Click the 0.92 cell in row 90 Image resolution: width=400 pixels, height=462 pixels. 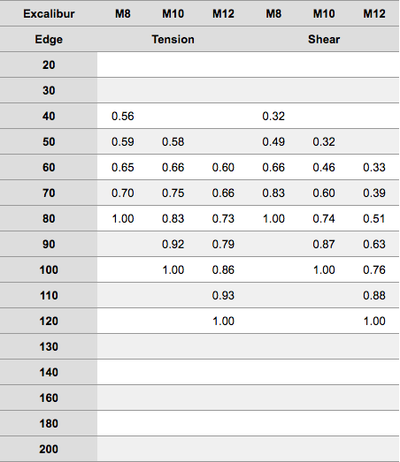tap(173, 245)
